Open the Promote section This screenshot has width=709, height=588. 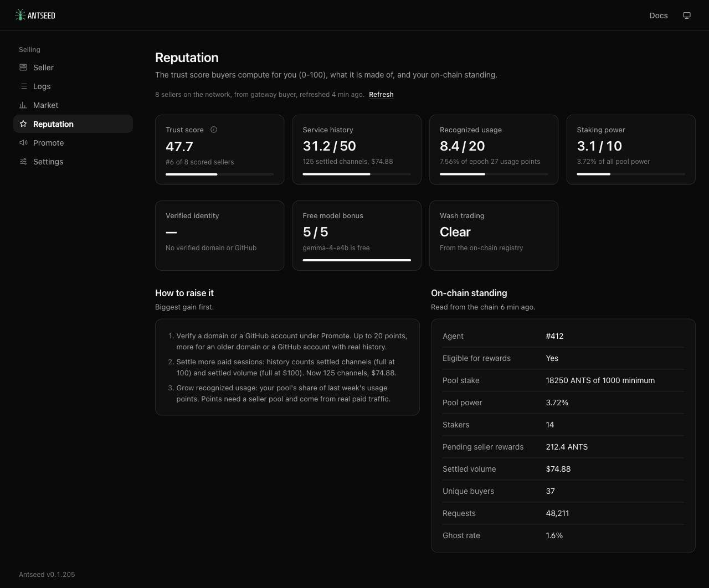[73, 143]
